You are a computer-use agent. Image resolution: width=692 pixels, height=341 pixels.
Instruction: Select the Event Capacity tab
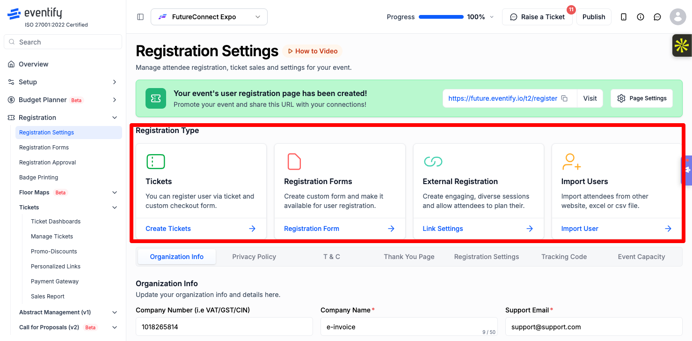641,257
